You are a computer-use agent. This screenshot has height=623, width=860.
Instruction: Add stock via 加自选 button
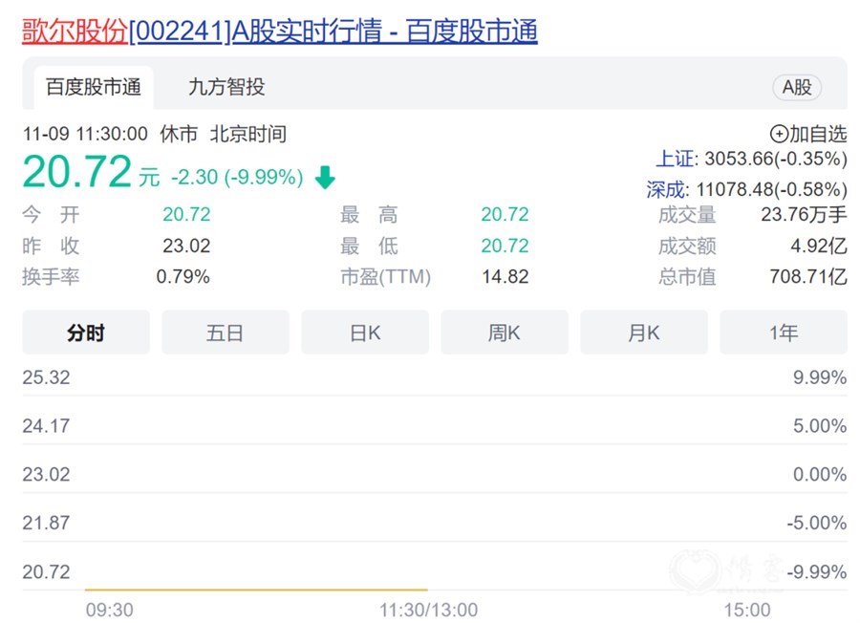click(808, 134)
